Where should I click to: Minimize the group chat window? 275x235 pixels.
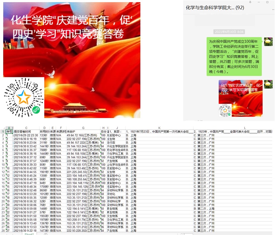(x=259, y=2)
